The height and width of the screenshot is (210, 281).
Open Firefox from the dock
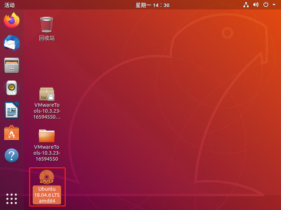point(12,21)
